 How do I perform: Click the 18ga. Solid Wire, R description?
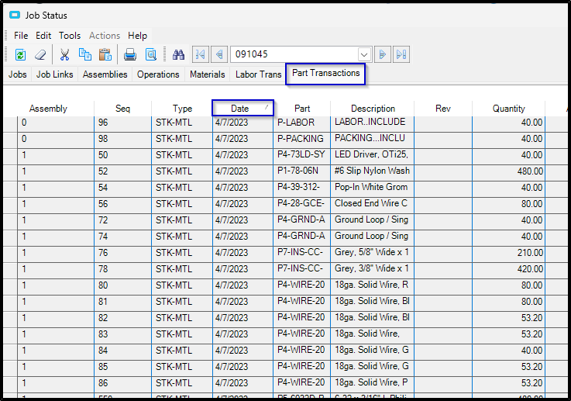tap(373, 285)
